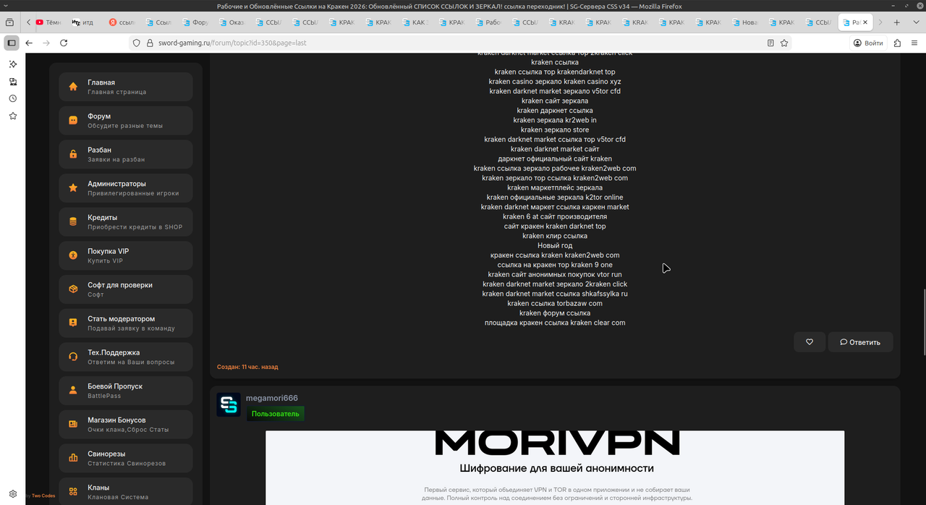Click the Стать модератором badge icon

[73, 323]
